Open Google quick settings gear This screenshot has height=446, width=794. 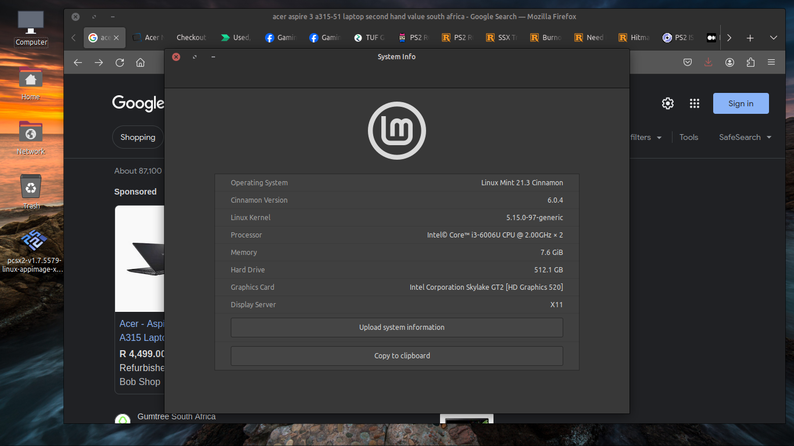click(x=668, y=103)
